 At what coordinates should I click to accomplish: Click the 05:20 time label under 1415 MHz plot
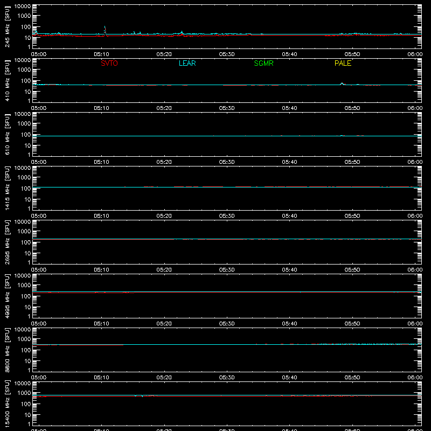pyautogui.click(x=164, y=216)
